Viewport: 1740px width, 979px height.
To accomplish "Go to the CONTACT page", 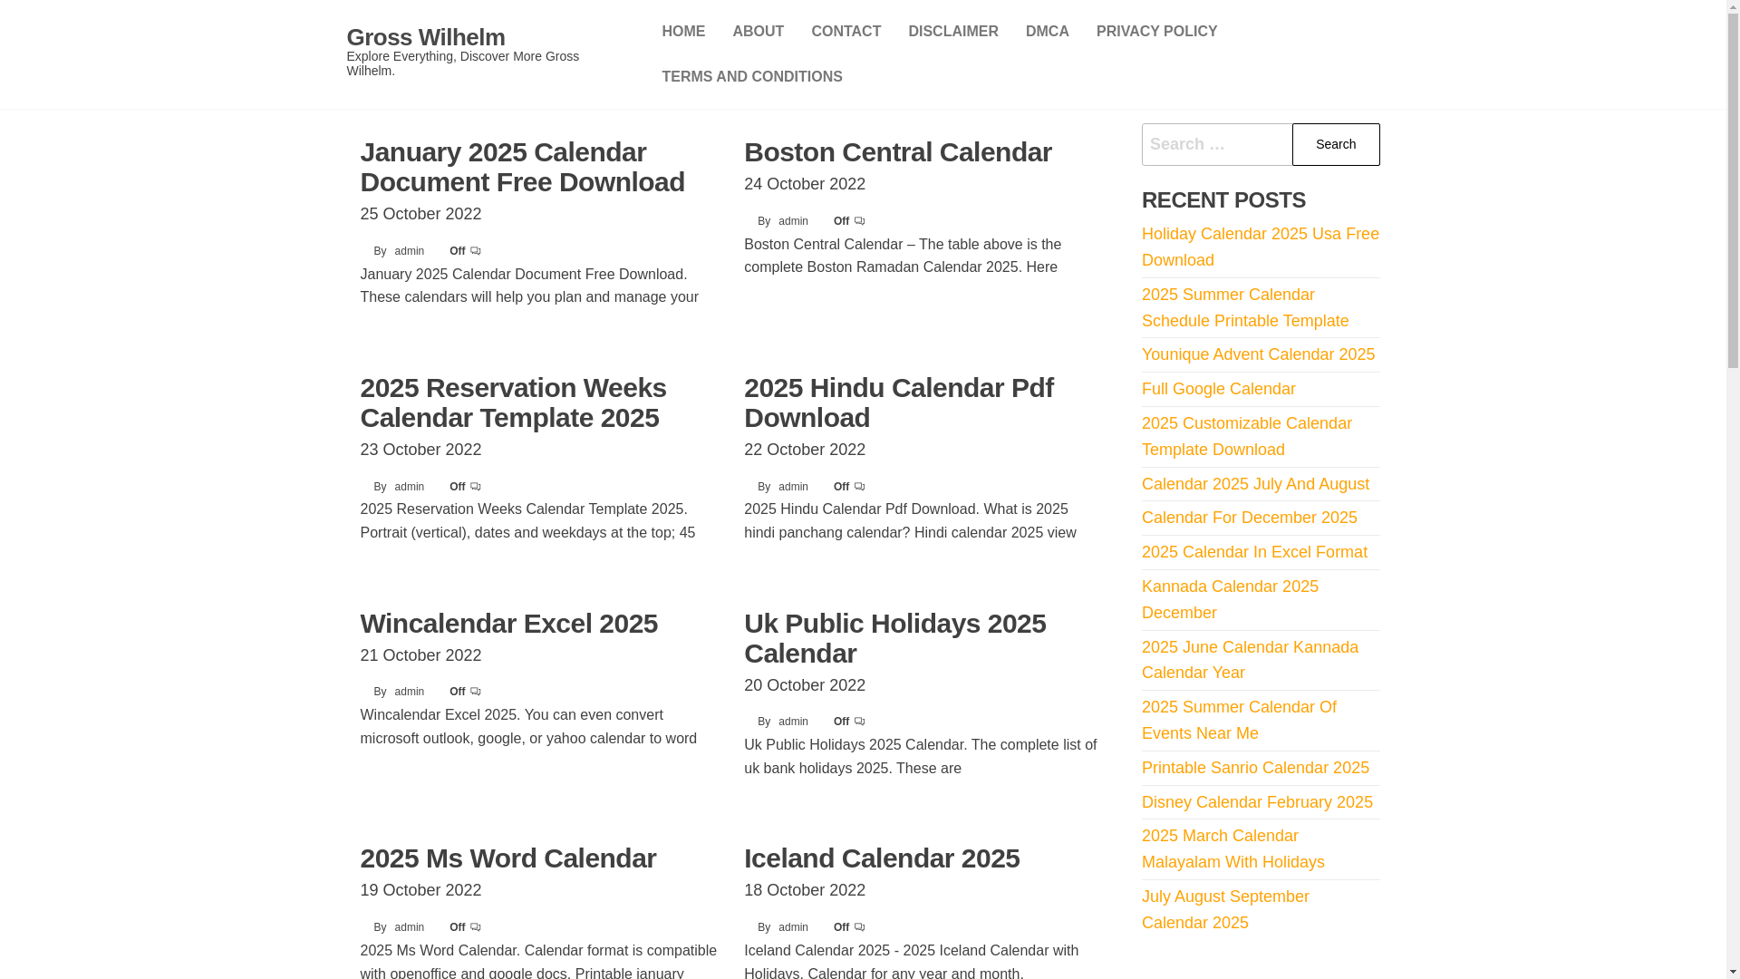I will click(846, 32).
